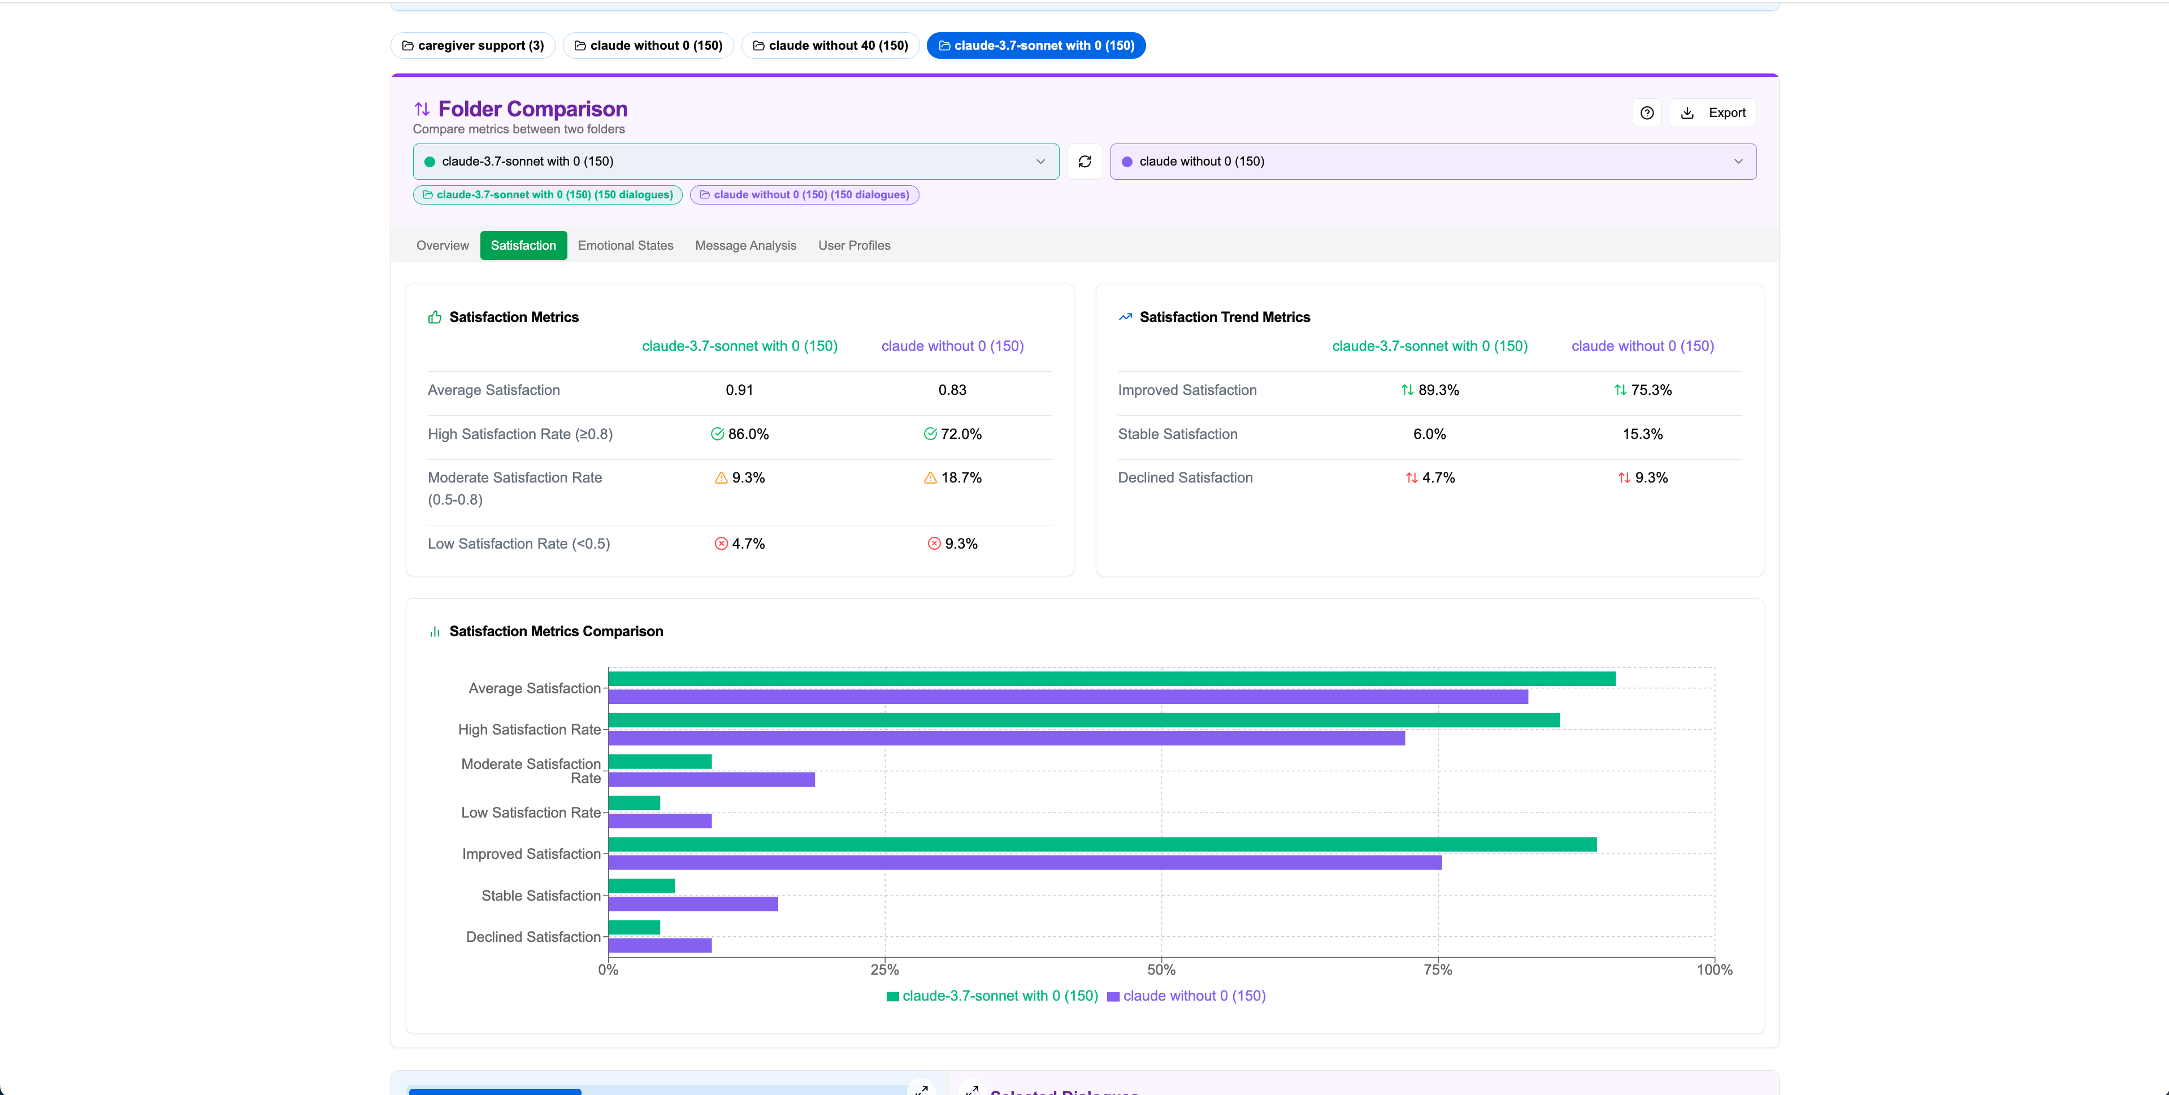
Task: Click the thumbs-up Satisfaction Metrics icon
Action: click(435, 318)
